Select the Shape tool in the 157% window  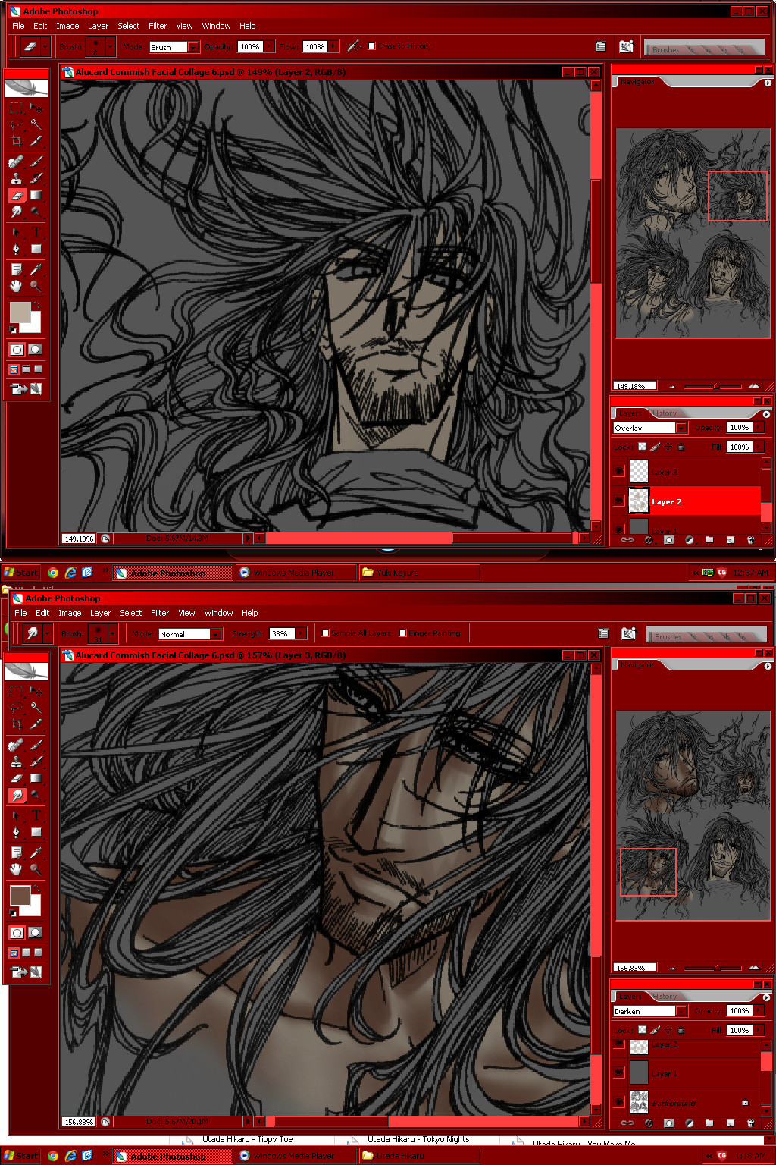(x=36, y=831)
